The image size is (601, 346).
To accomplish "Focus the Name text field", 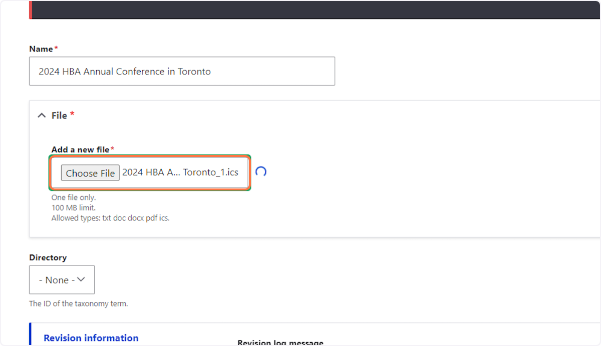I will (182, 71).
